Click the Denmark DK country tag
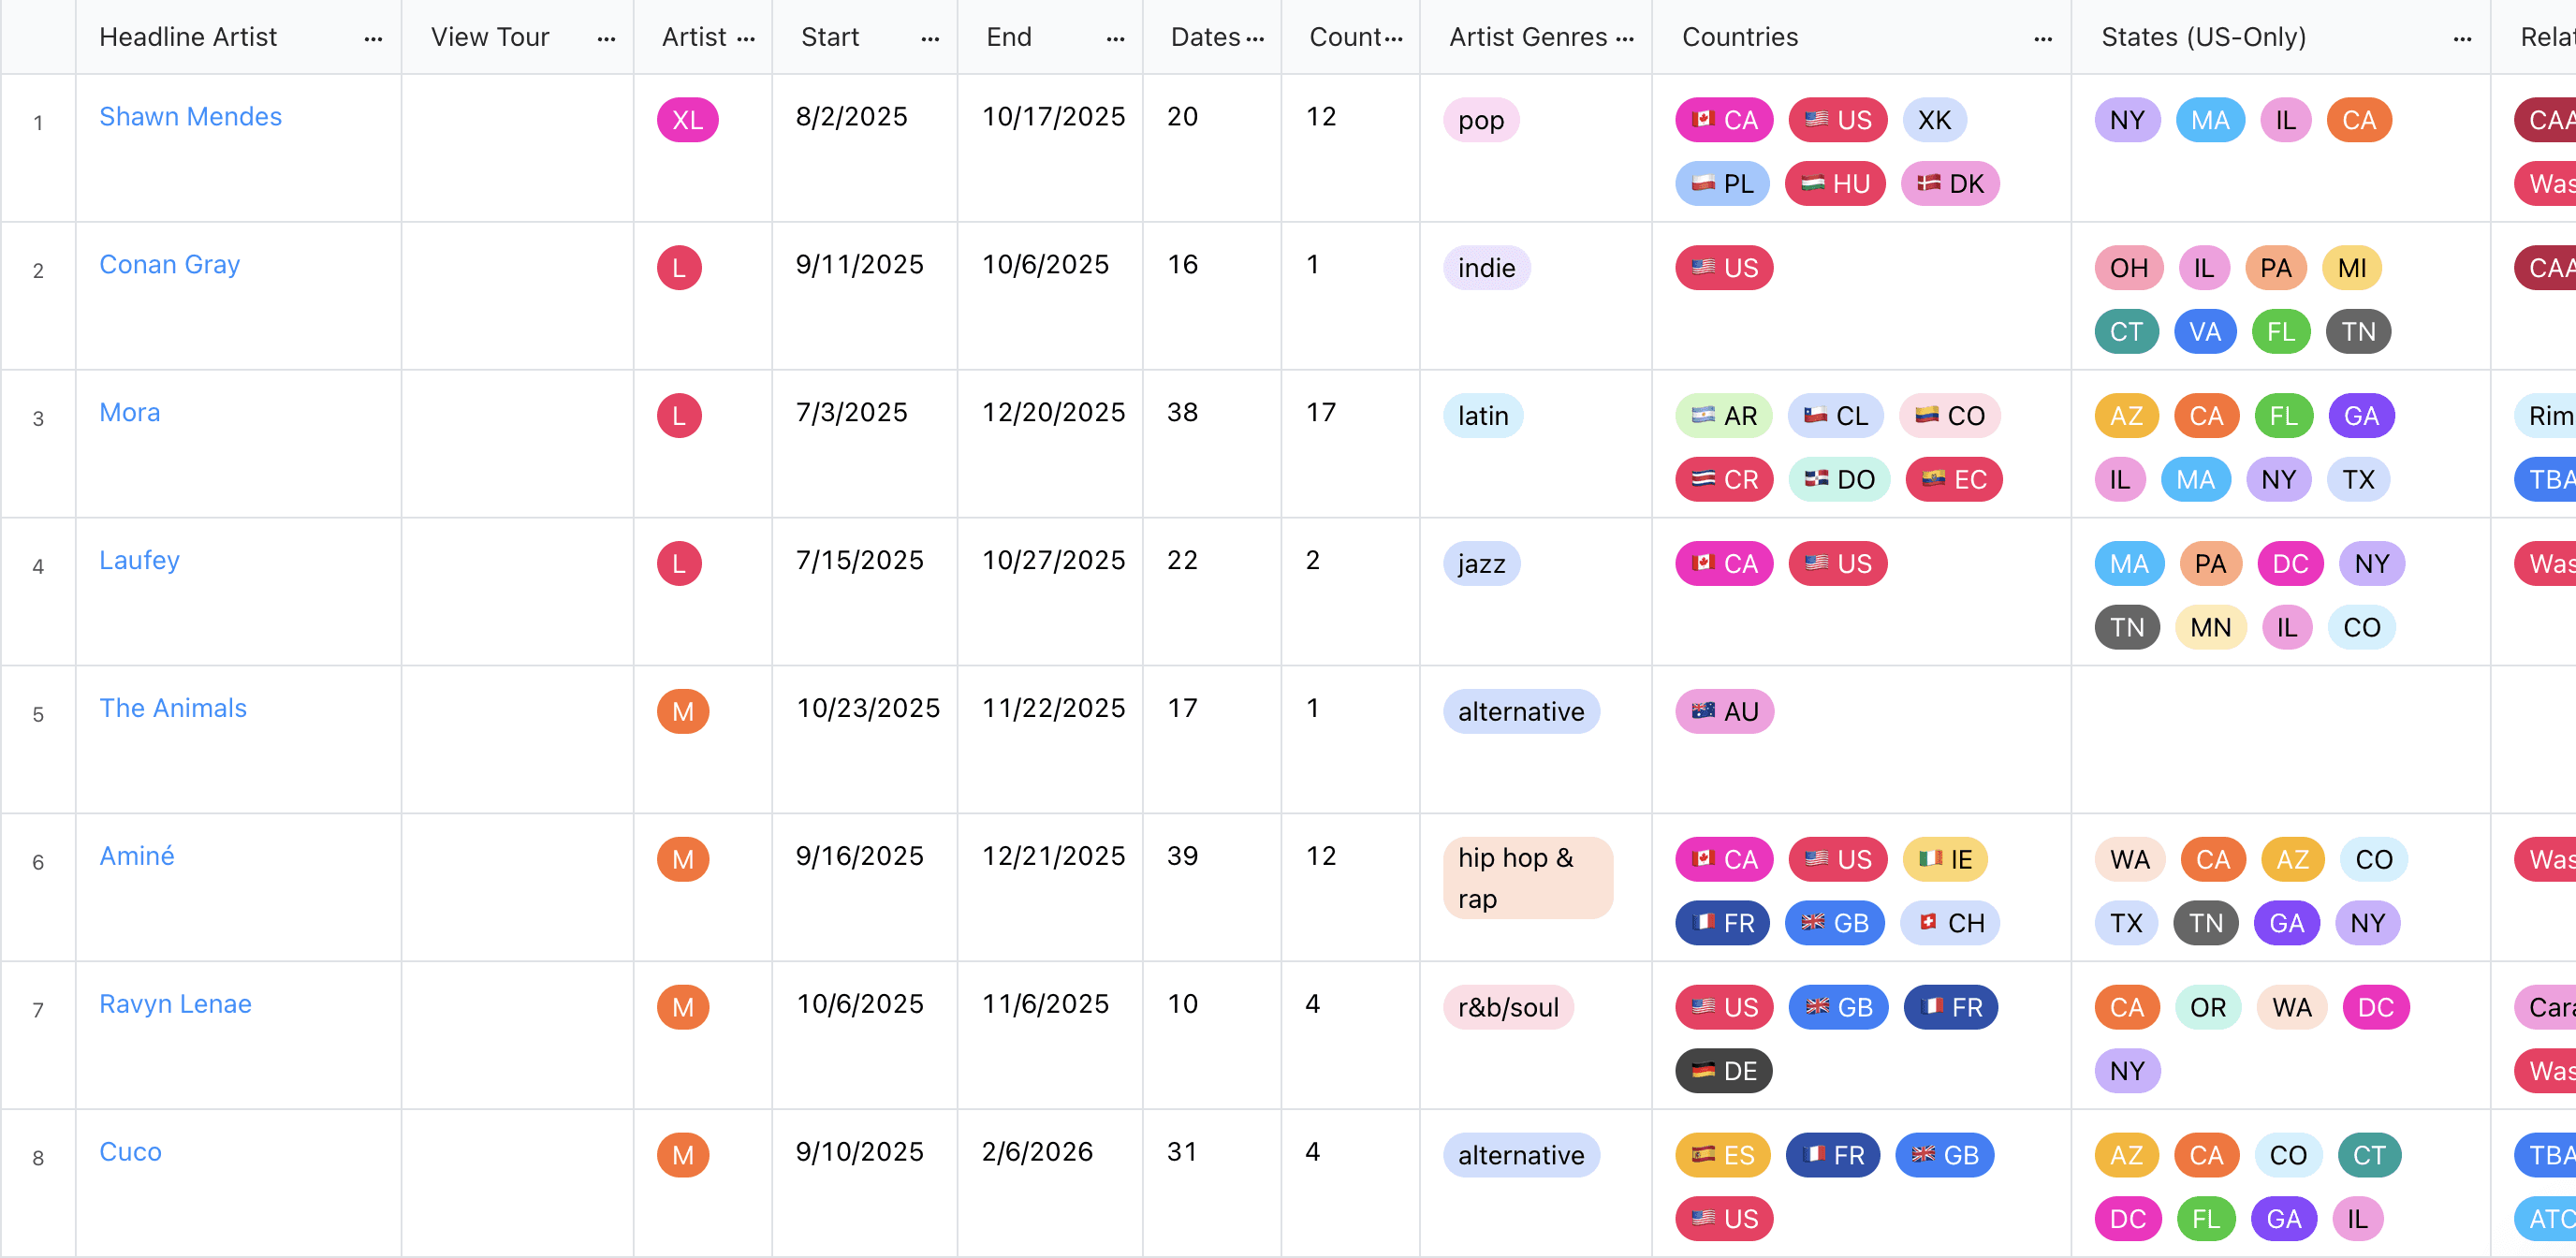Image resolution: width=2576 pixels, height=1258 pixels. 1950,184
